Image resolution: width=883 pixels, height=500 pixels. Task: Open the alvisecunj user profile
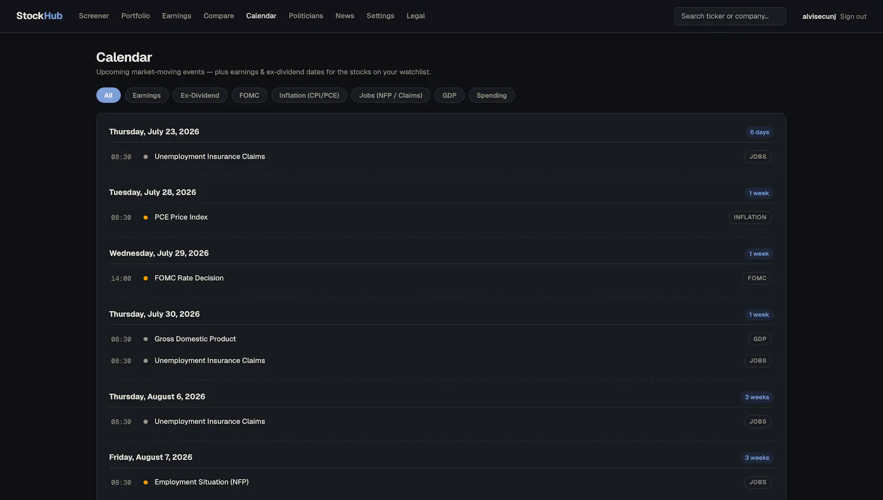[x=819, y=17]
